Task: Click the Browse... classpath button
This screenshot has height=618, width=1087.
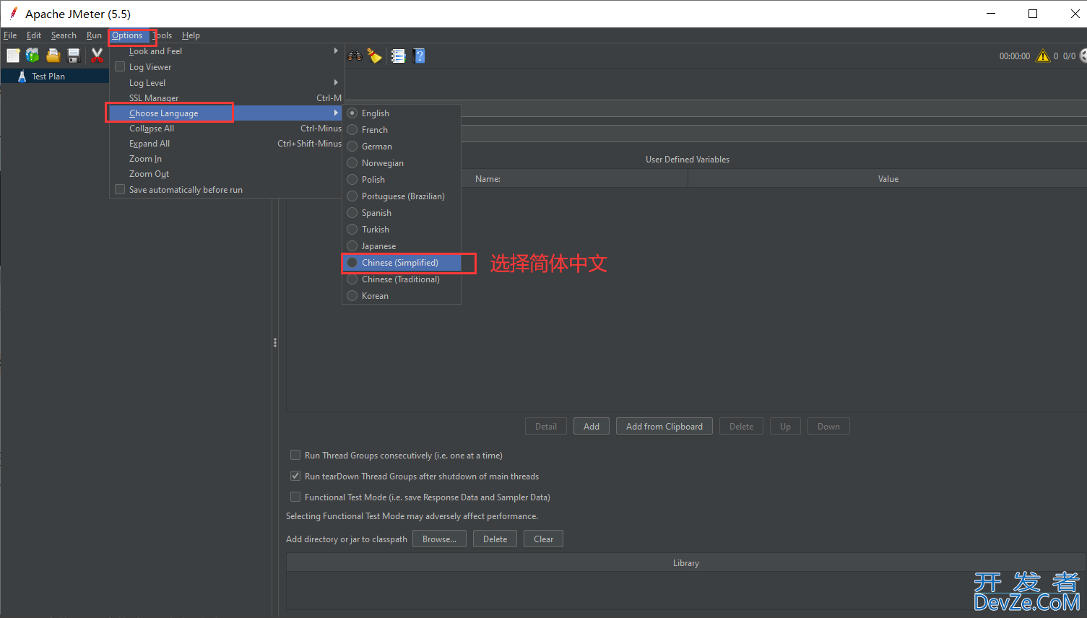Action: click(x=439, y=539)
